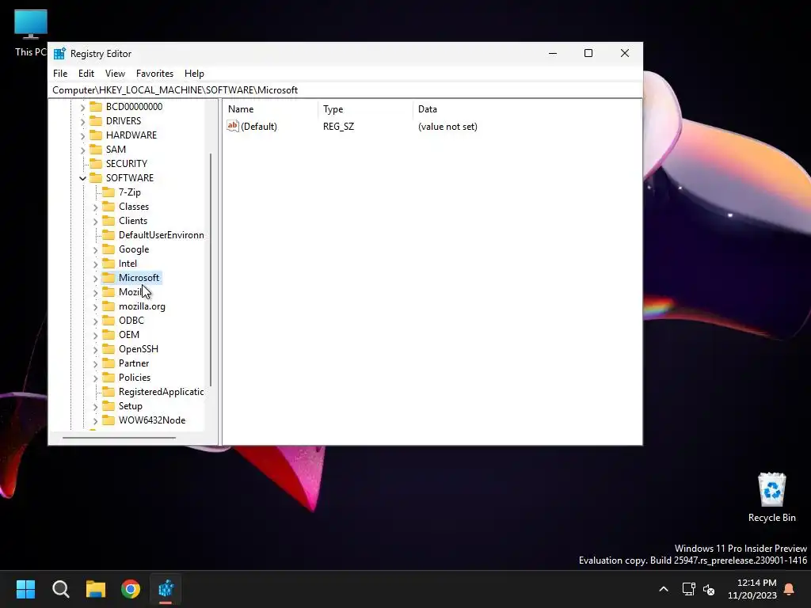Expand the DRIVERS key
The image size is (811, 608).
[x=82, y=121]
